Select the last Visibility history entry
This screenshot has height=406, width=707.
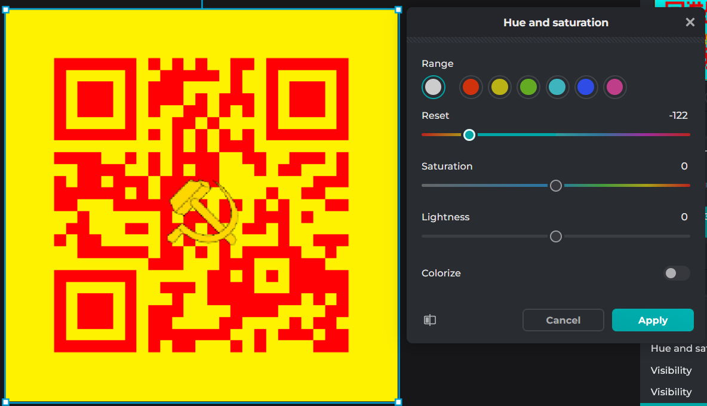[x=671, y=392]
